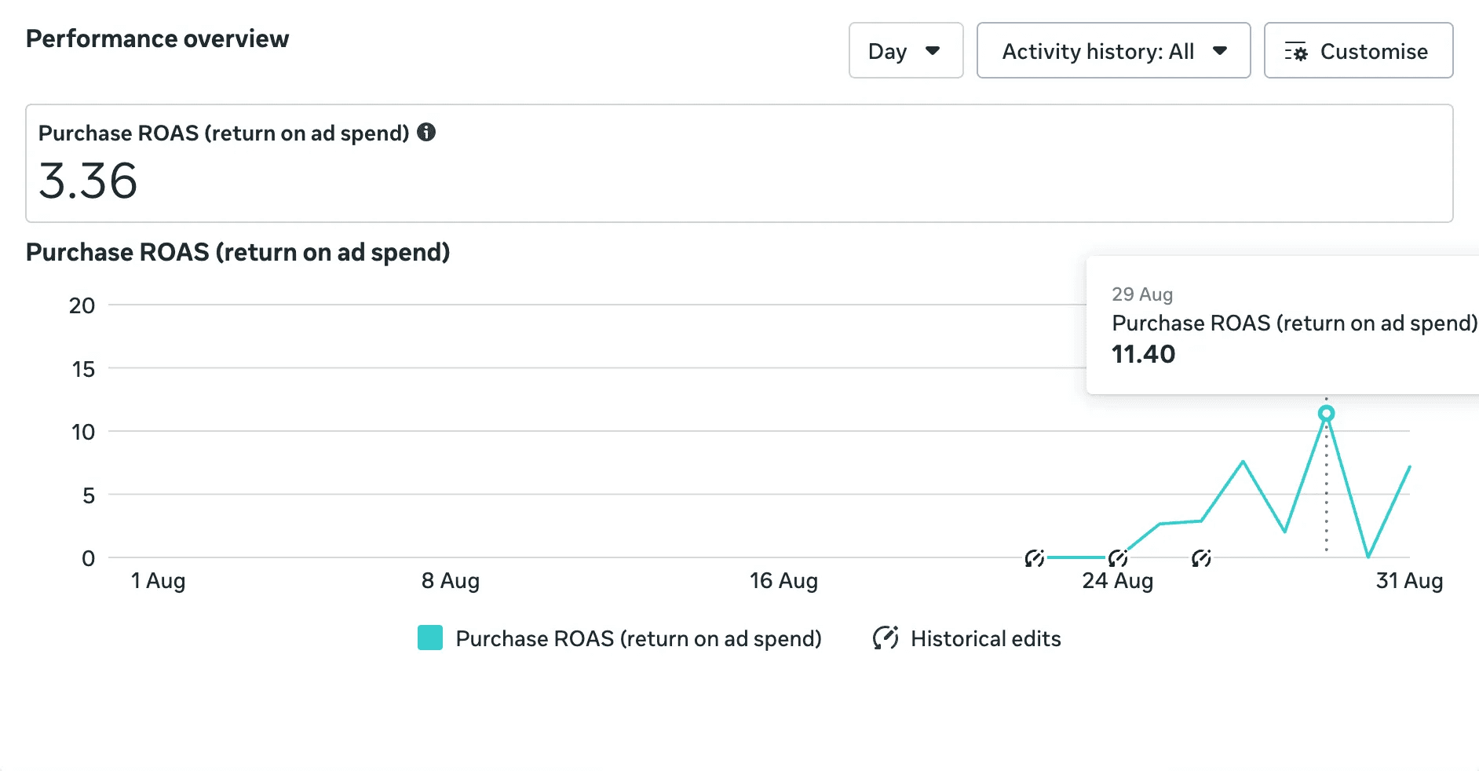
Task: Open the Day granularity dropdown
Action: tap(905, 51)
